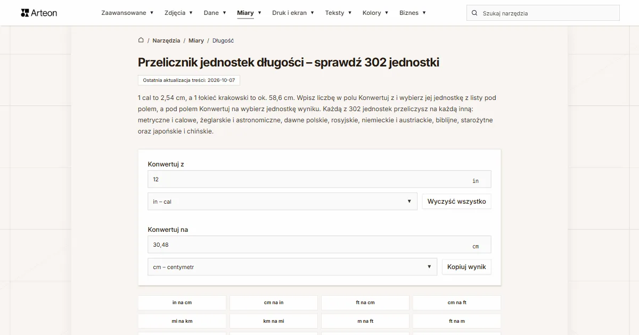
Task: Click the Konwertuj na label
Action: (x=168, y=230)
